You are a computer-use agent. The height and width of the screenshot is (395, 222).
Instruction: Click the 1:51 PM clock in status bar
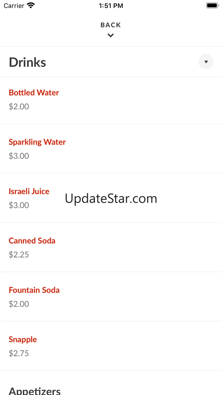[x=111, y=6]
